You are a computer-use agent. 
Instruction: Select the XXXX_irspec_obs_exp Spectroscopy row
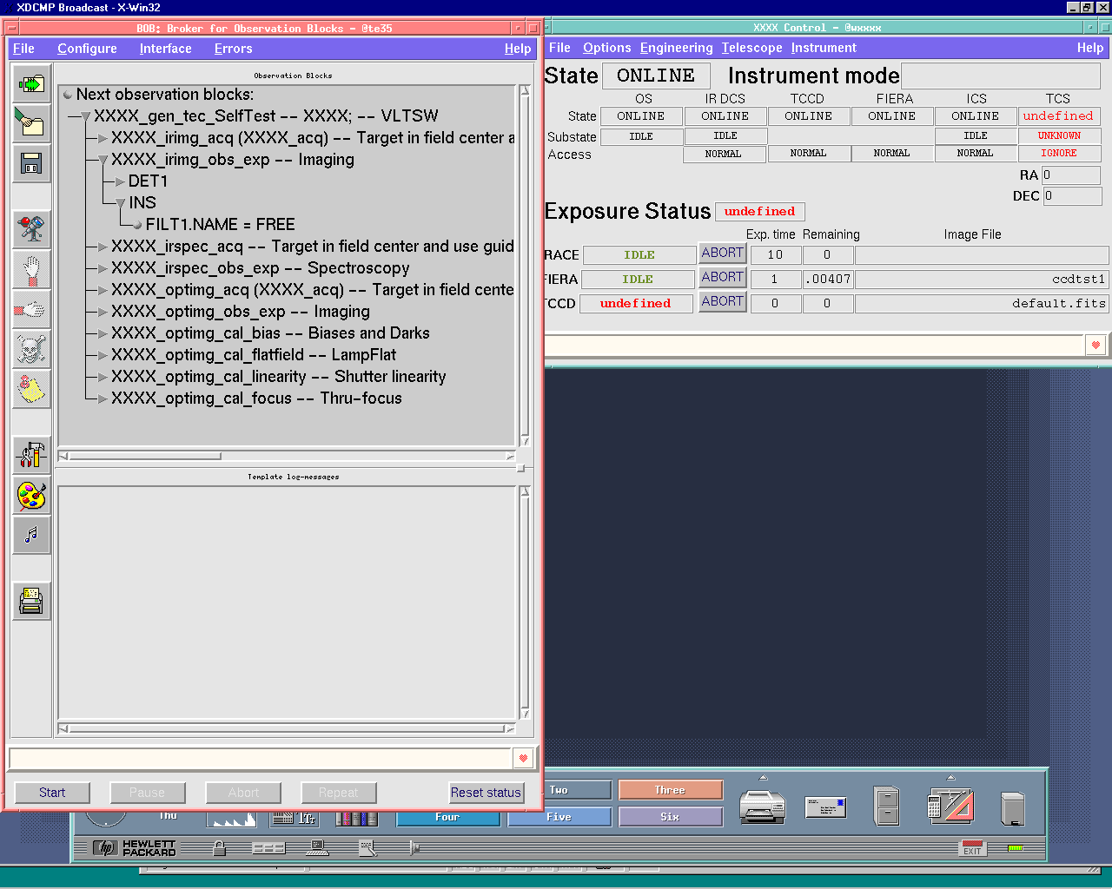click(x=260, y=268)
